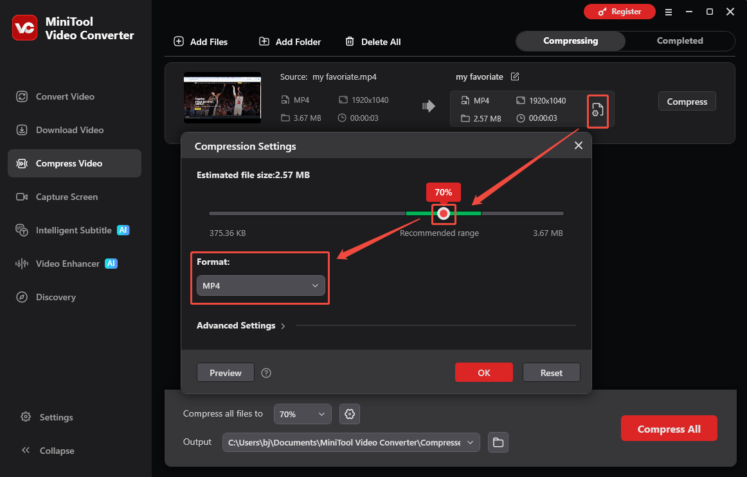Open the file compression settings icon
747x477 pixels.
pos(597,111)
